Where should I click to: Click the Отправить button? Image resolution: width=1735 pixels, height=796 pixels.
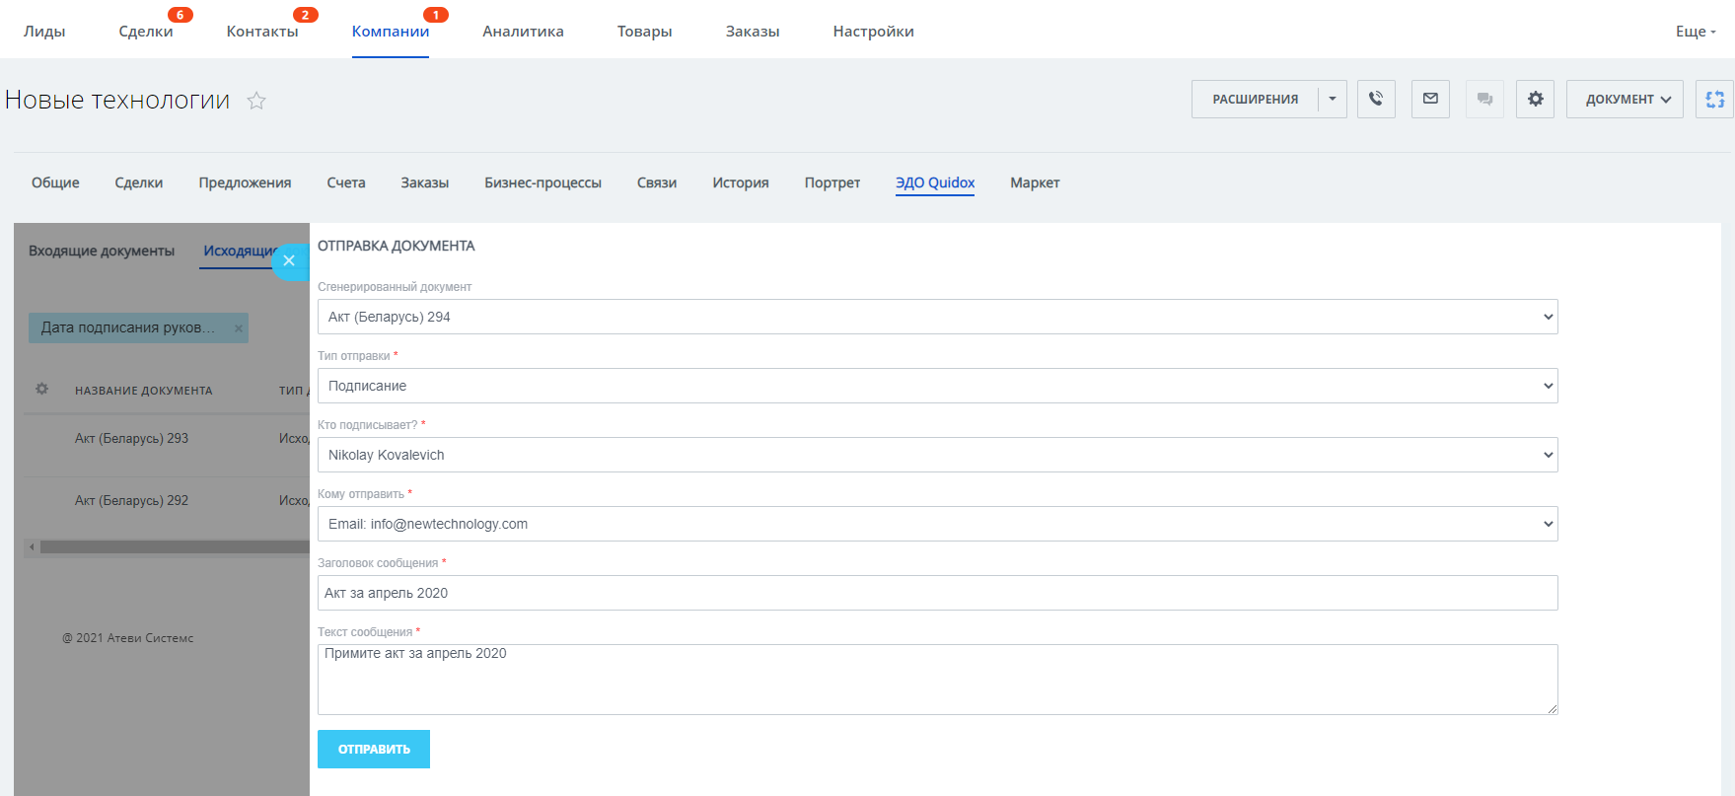(x=374, y=749)
